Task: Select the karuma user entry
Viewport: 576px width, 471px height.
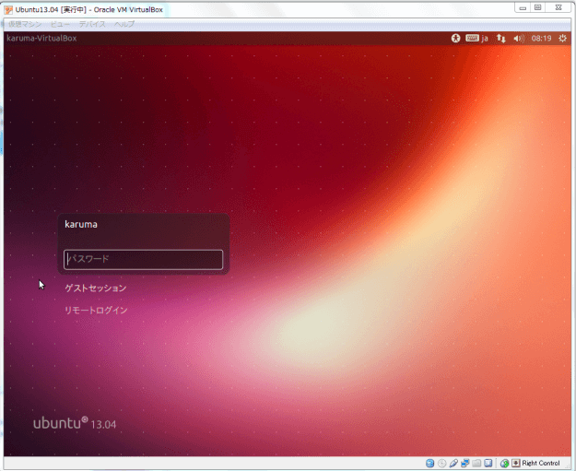Action: (x=81, y=224)
